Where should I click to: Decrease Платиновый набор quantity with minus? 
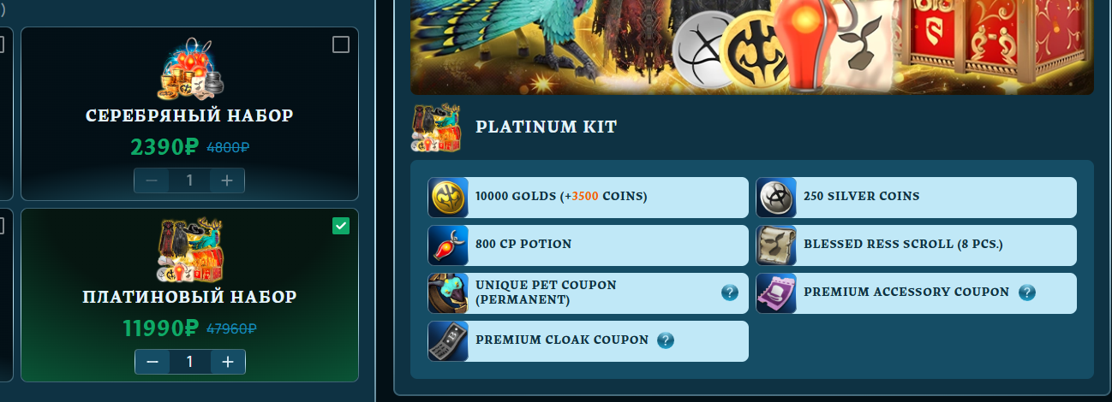(x=152, y=362)
